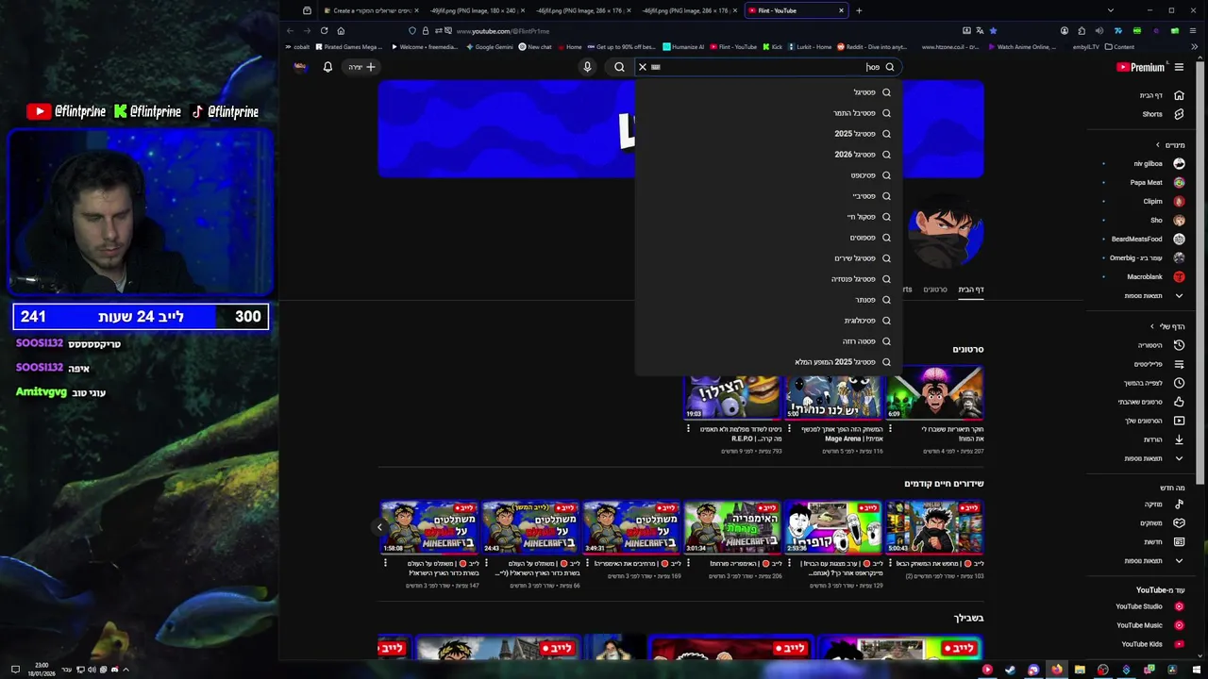Open the 6:09 duration video thumbnail
This screenshot has width=1208, height=679.
coord(934,392)
